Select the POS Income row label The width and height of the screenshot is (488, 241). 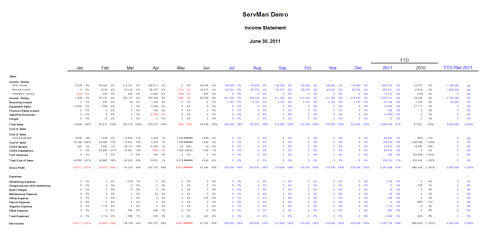click(x=20, y=85)
